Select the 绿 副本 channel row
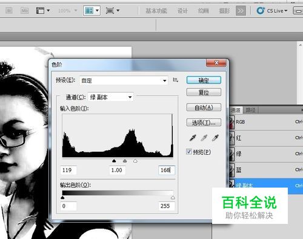This screenshot has width=303, height=239. [x=266, y=185]
